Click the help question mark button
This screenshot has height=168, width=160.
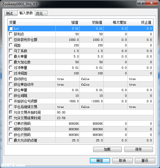141,3
